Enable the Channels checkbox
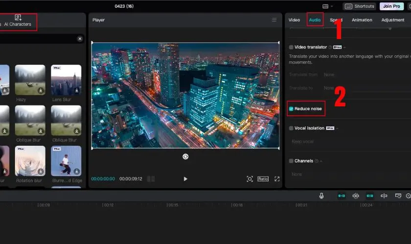 [291, 161]
